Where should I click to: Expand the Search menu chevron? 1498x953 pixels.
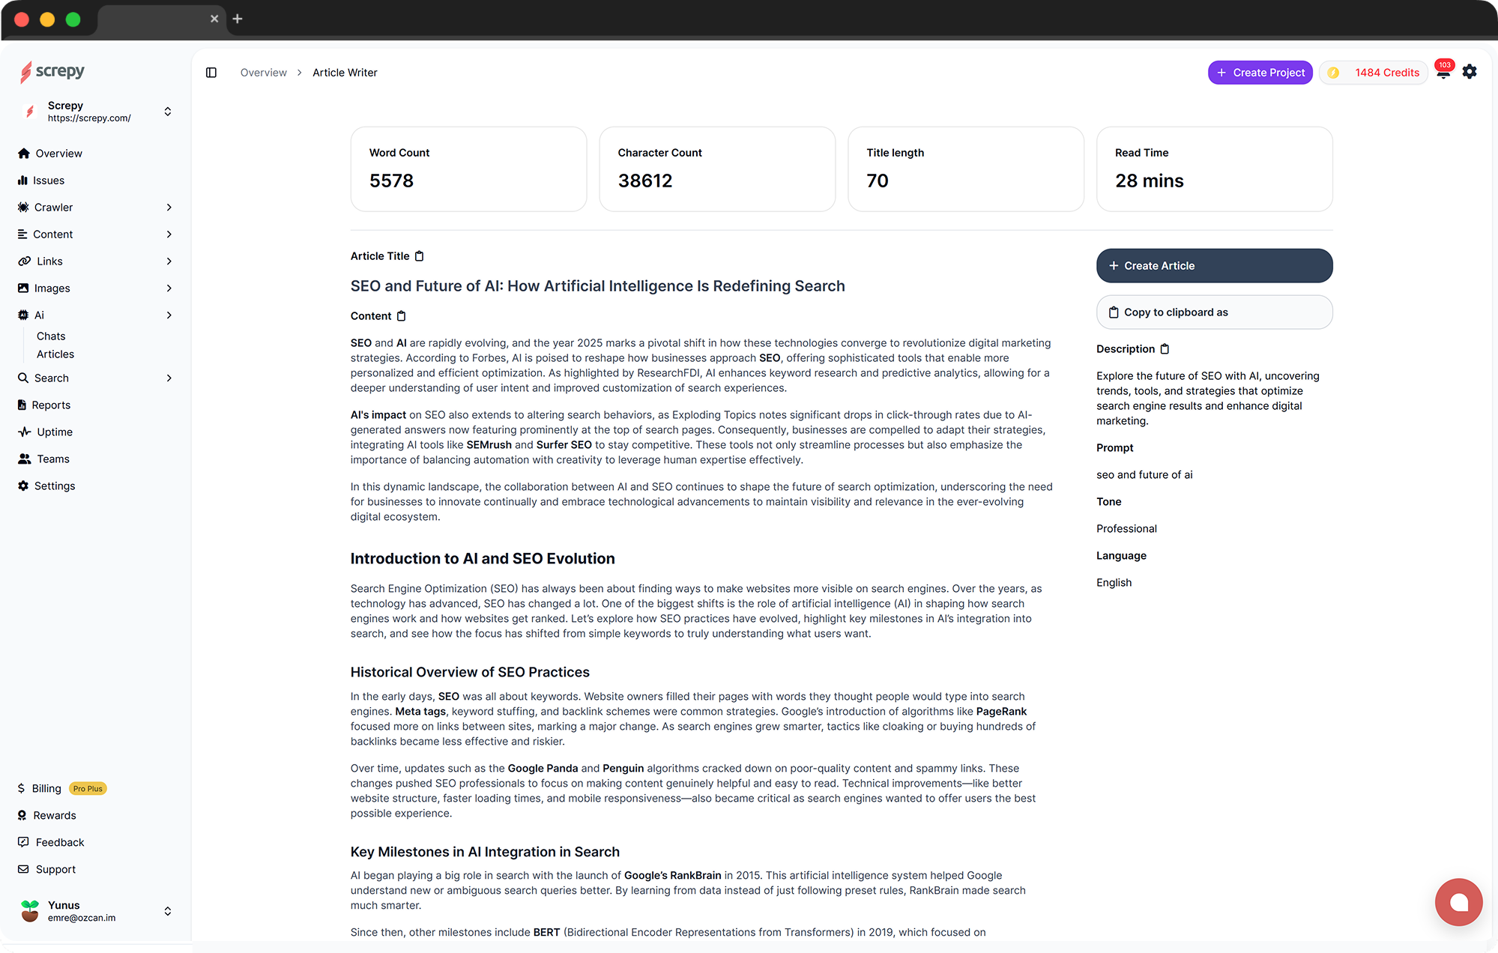point(169,378)
